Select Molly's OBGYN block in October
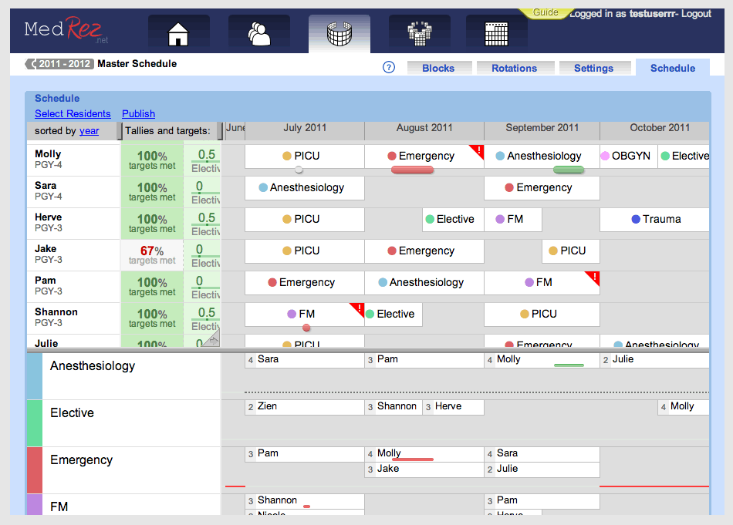Viewport: 733px width, 525px height. pyautogui.click(x=629, y=156)
